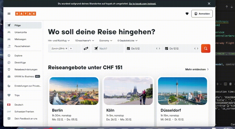This screenshot has height=129, width=235.
Task: Open the hamburger navigation menu
Action: tap(9, 14)
